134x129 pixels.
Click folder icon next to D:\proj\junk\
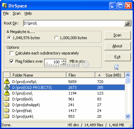7,116
